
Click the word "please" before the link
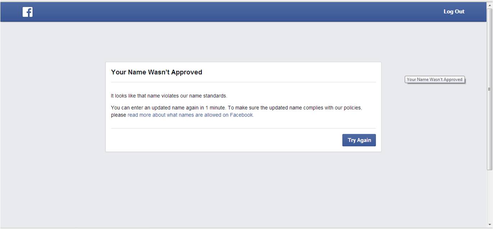(x=118, y=115)
